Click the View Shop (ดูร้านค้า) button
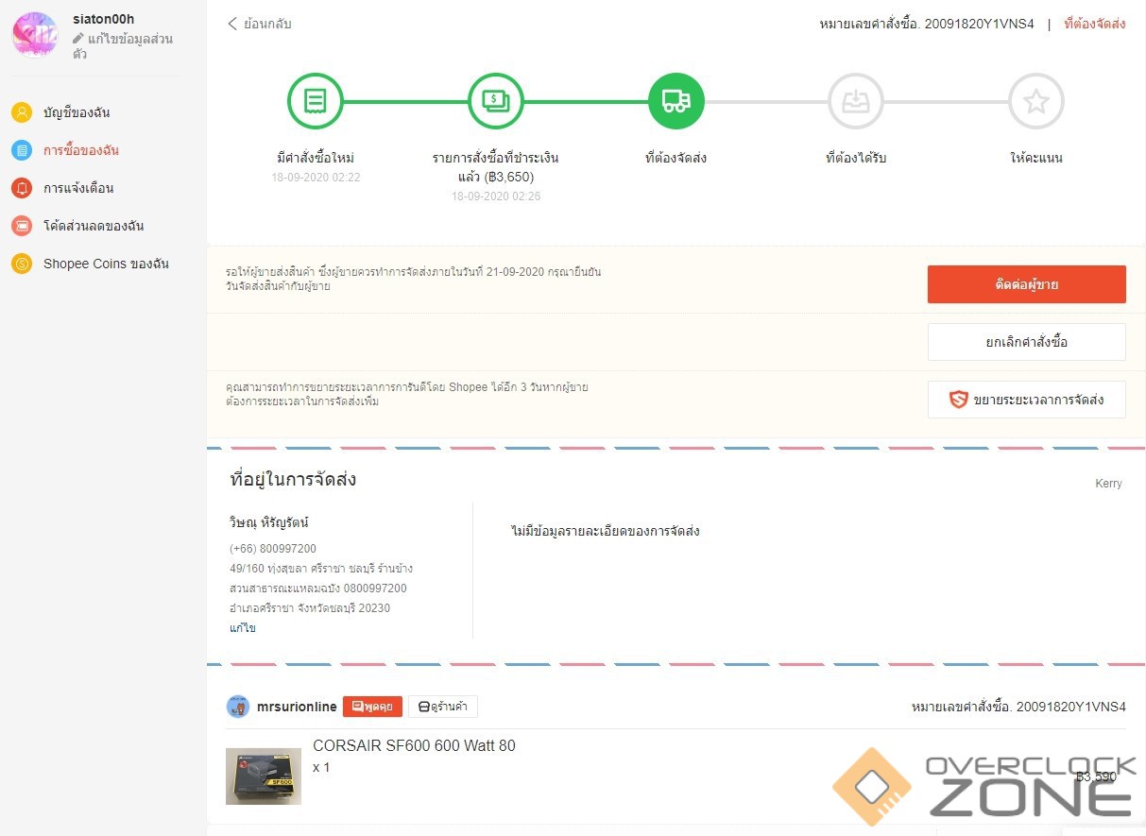1146x836 pixels. point(443,707)
